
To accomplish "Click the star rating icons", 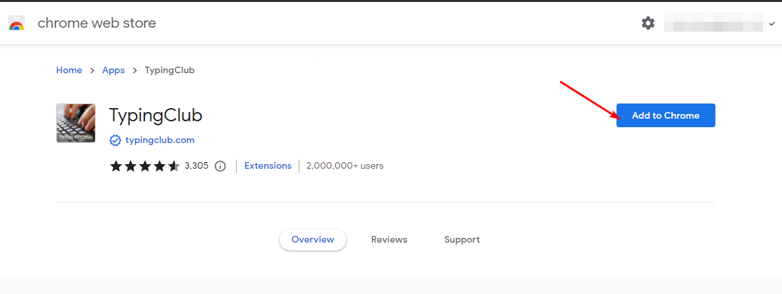I will 144,166.
